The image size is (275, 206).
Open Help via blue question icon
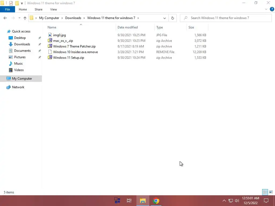[x=272, y=9]
